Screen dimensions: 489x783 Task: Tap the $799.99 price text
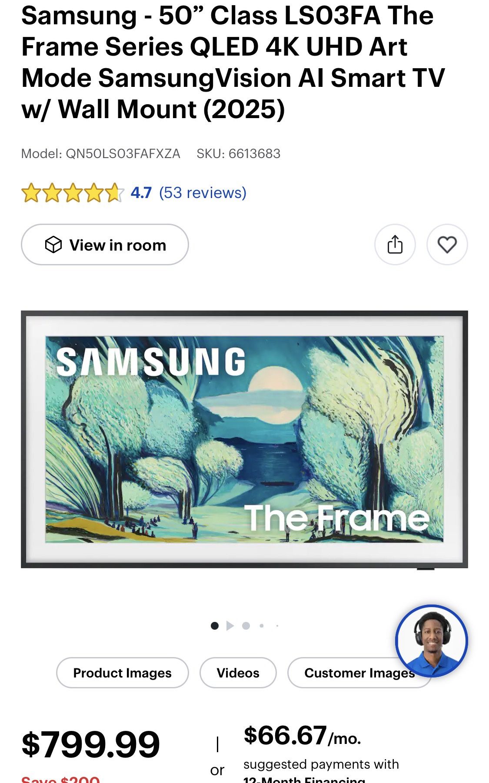[x=91, y=744]
